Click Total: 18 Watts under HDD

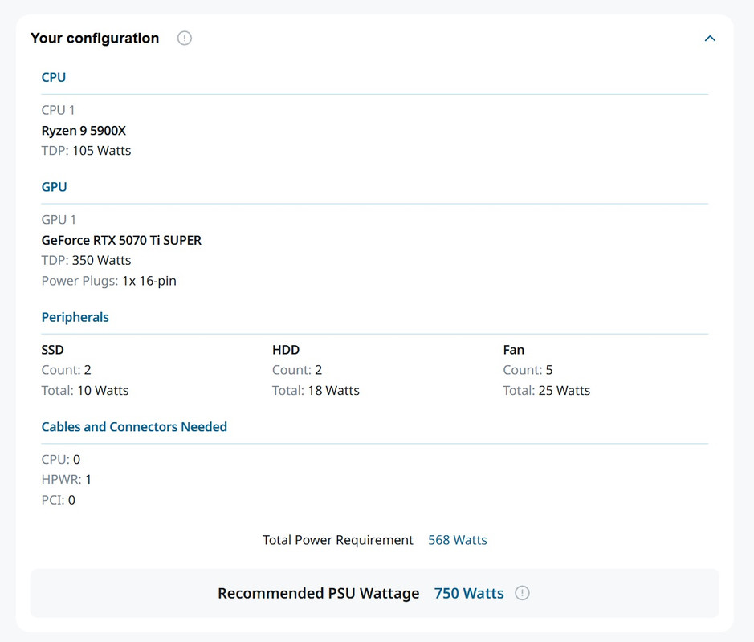click(316, 391)
